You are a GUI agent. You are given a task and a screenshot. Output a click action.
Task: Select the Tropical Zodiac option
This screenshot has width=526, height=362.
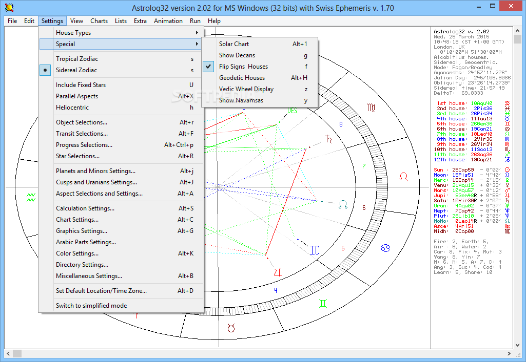[x=122, y=59]
